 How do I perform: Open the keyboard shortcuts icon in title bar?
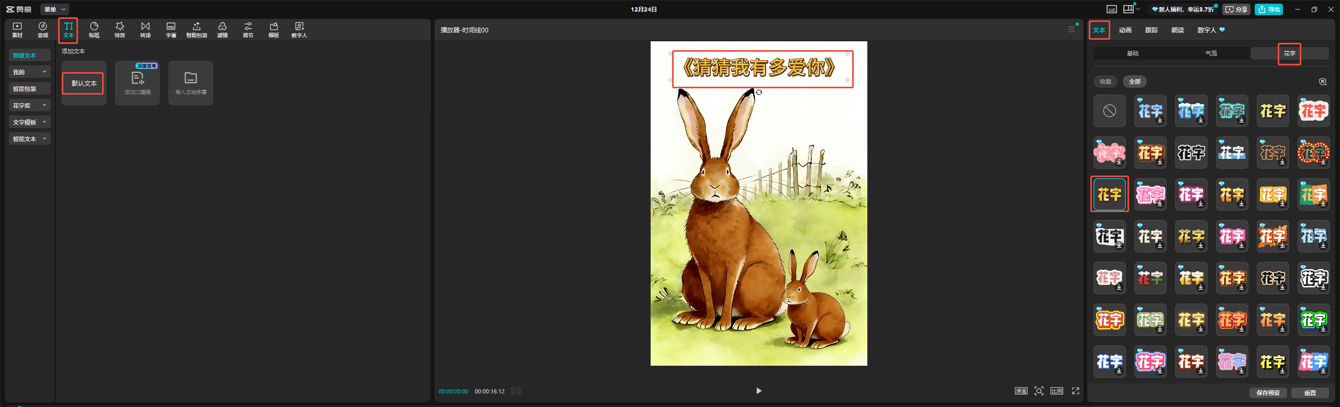tap(1112, 9)
